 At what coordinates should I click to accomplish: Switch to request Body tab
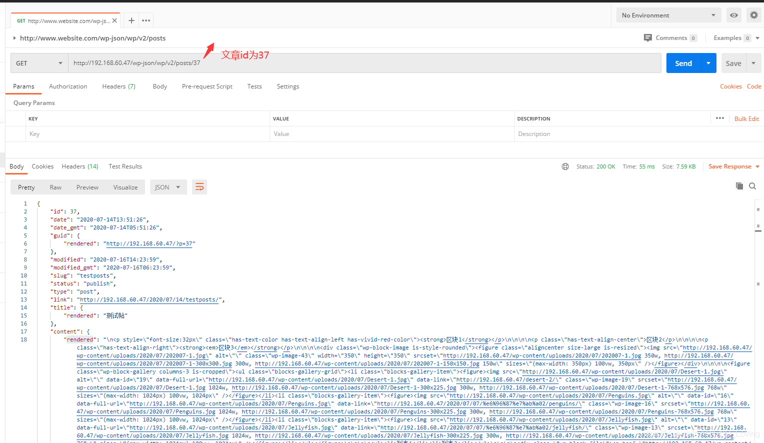(160, 86)
